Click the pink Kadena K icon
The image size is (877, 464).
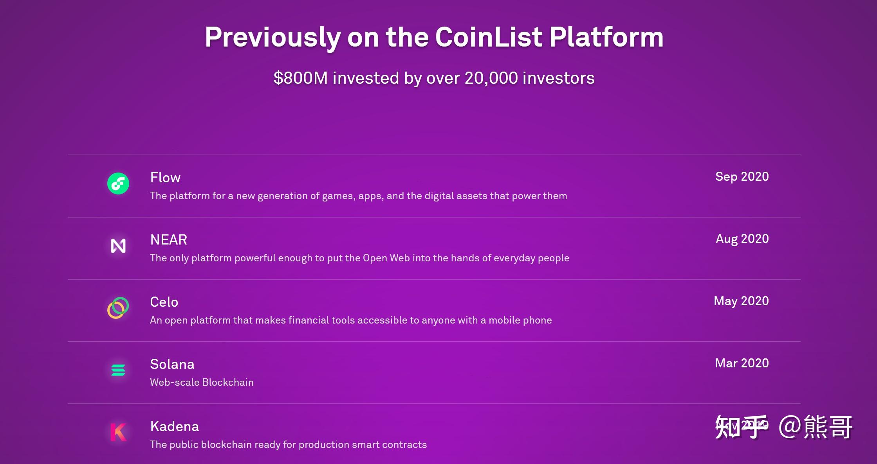click(x=118, y=432)
